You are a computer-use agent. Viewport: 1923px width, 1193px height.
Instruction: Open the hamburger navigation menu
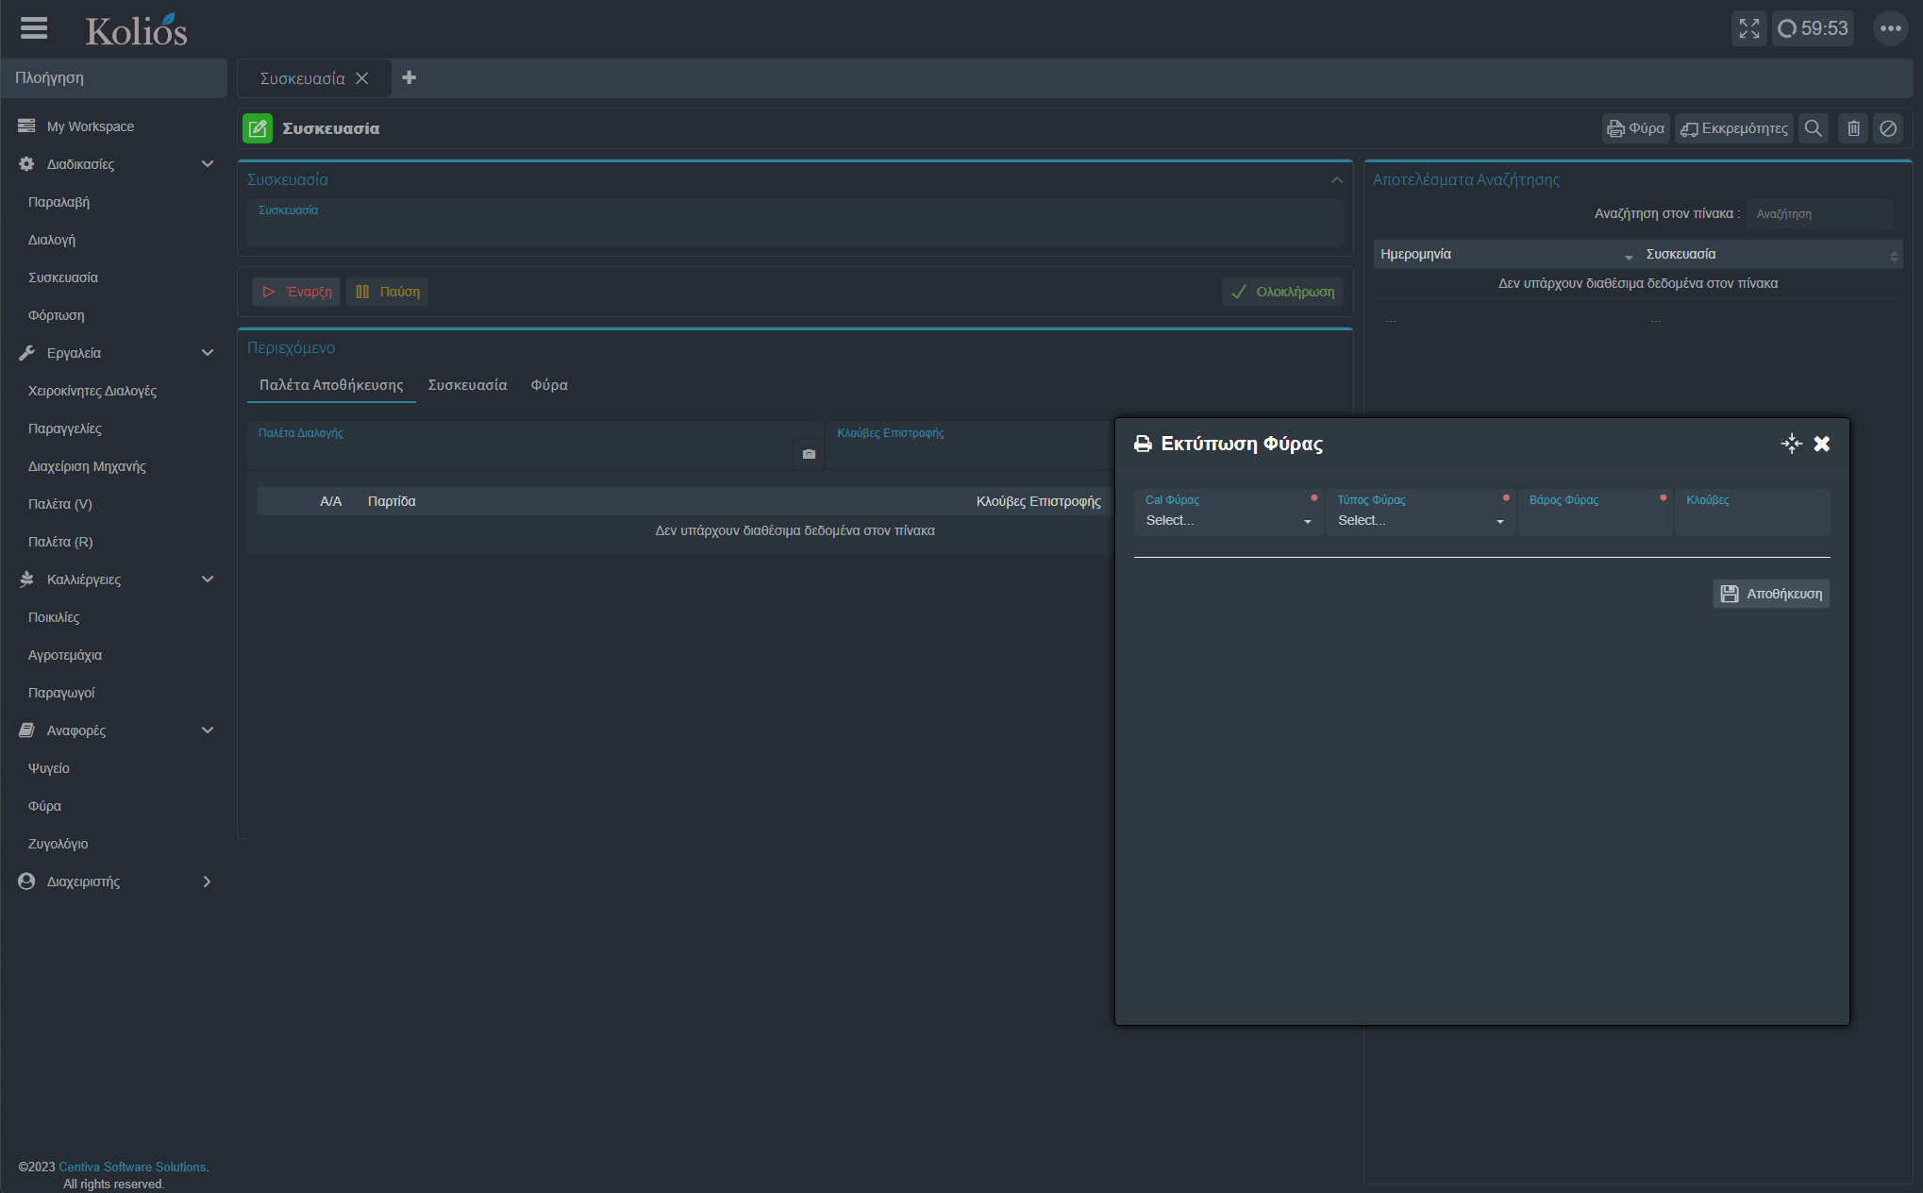(x=34, y=28)
